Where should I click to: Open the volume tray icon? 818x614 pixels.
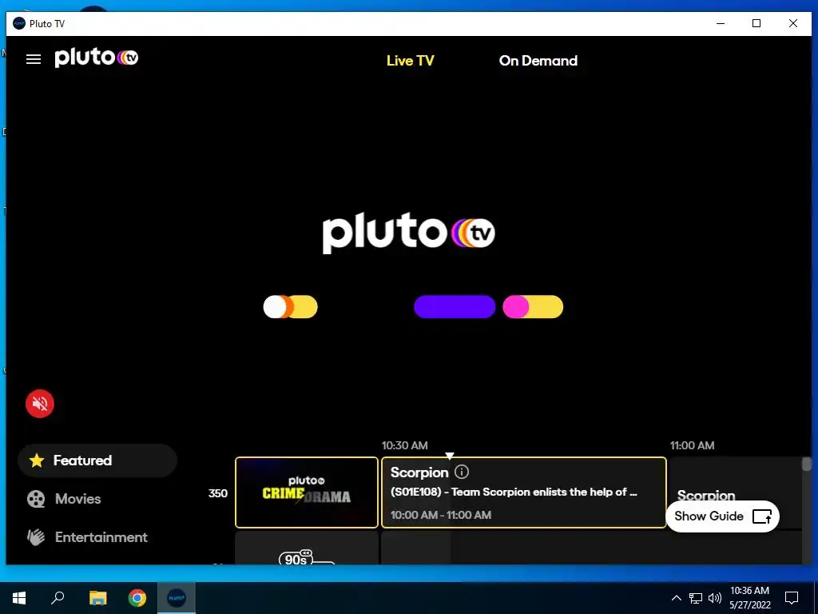(x=715, y=598)
